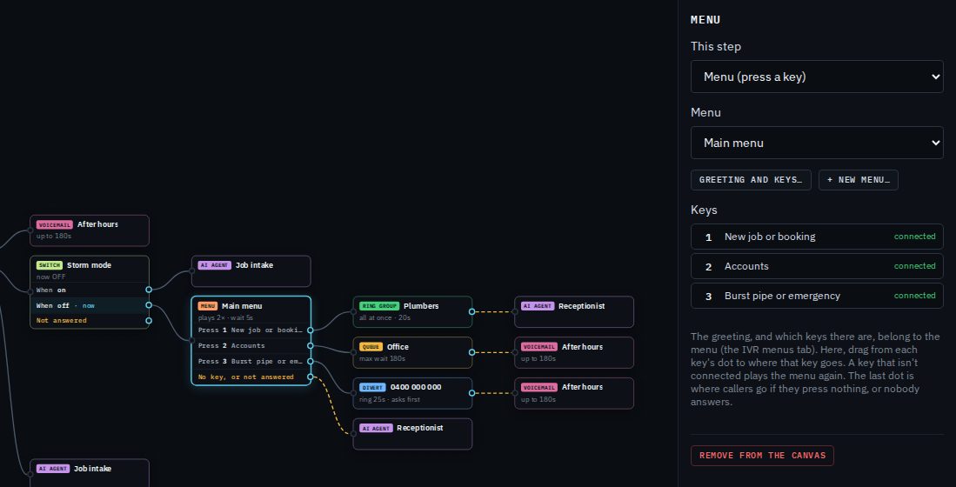Select the Main menu node title

click(x=242, y=306)
